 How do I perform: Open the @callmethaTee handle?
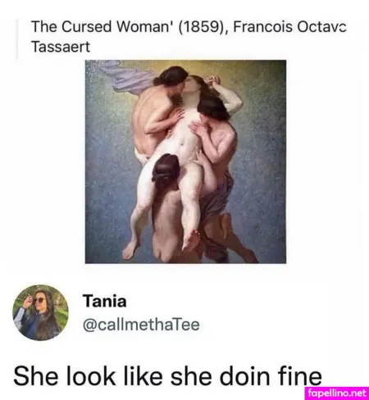pos(141,325)
